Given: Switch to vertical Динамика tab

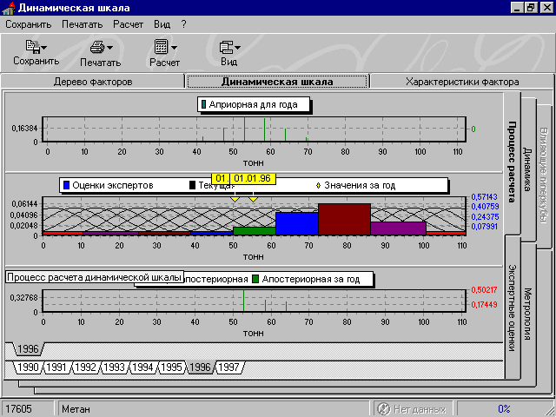Looking at the screenshot, I should 527,169.
